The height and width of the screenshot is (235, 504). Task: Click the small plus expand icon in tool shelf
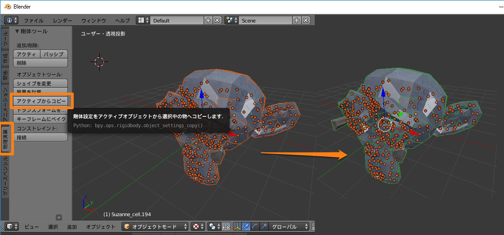pyautogui.click(x=59, y=217)
